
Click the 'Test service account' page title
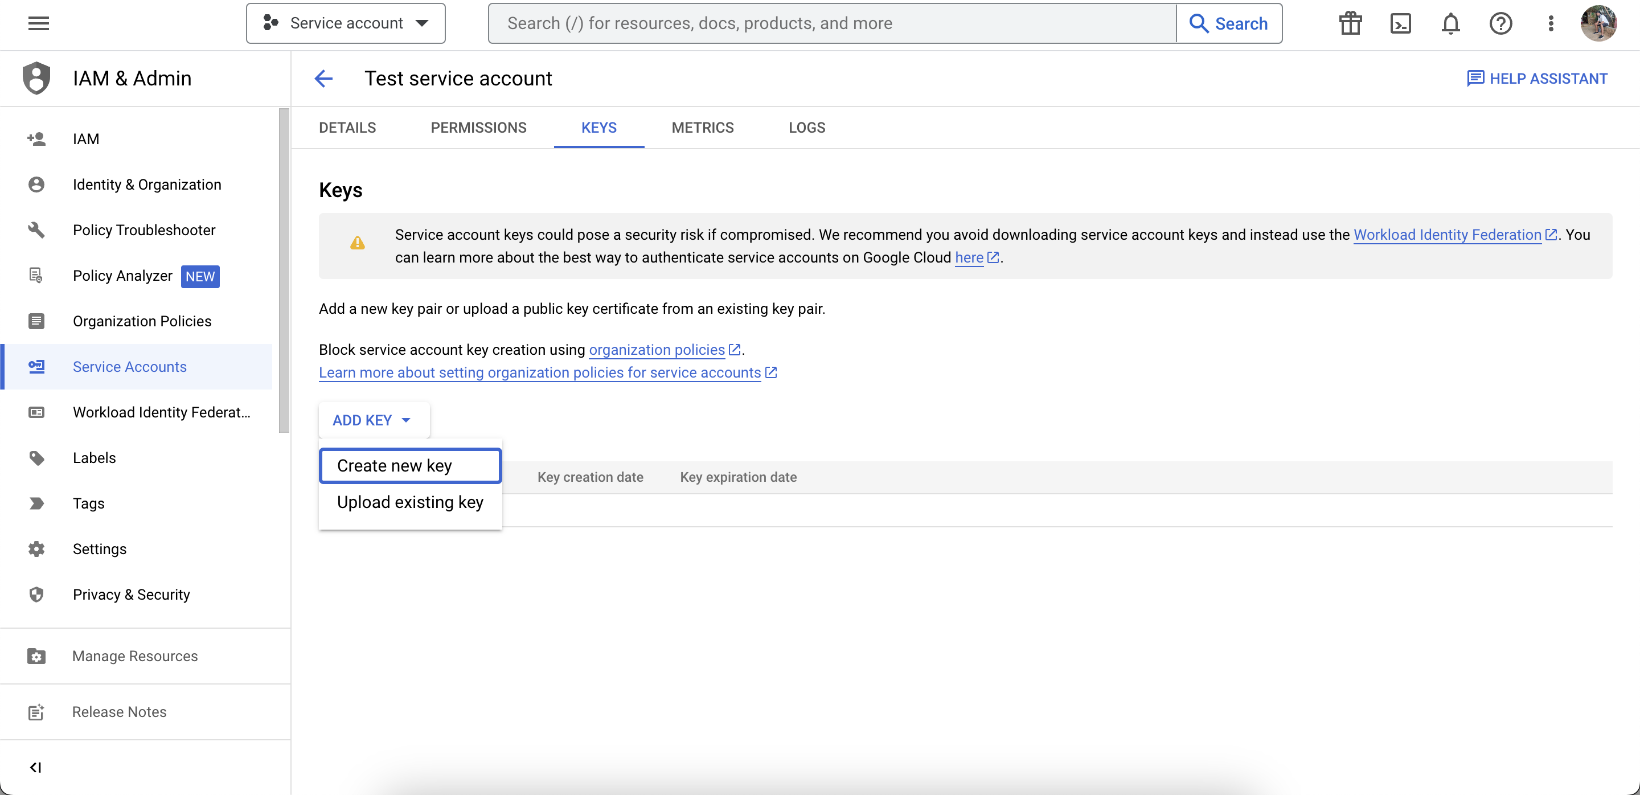pos(458,78)
